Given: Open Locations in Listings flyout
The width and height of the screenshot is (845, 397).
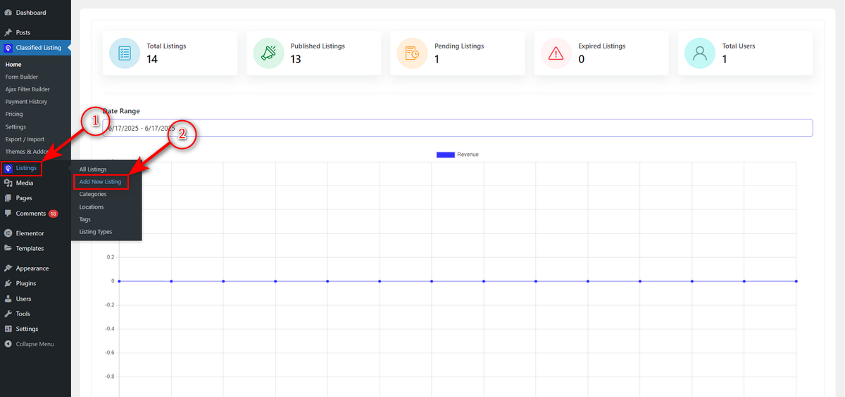Looking at the screenshot, I should pyautogui.click(x=92, y=207).
